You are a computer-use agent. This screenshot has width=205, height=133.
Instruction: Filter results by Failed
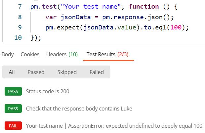tap(97, 72)
